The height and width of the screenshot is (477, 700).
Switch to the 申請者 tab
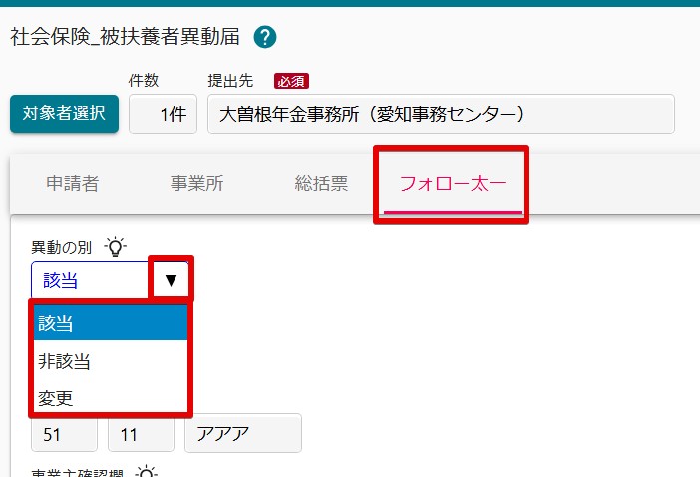coord(73,184)
